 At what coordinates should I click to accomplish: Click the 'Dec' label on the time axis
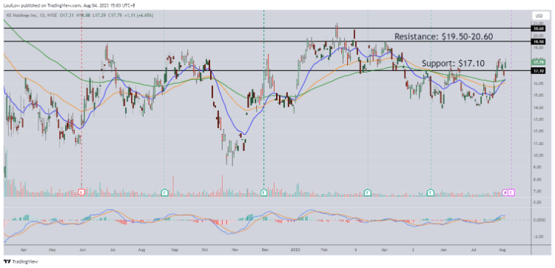point(266,249)
